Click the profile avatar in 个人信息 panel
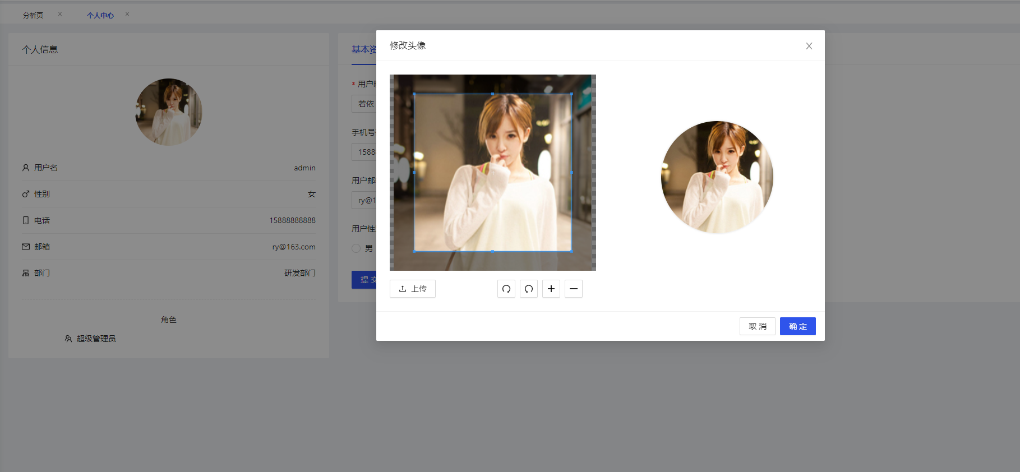The width and height of the screenshot is (1020, 472). (x=169, y=112)
